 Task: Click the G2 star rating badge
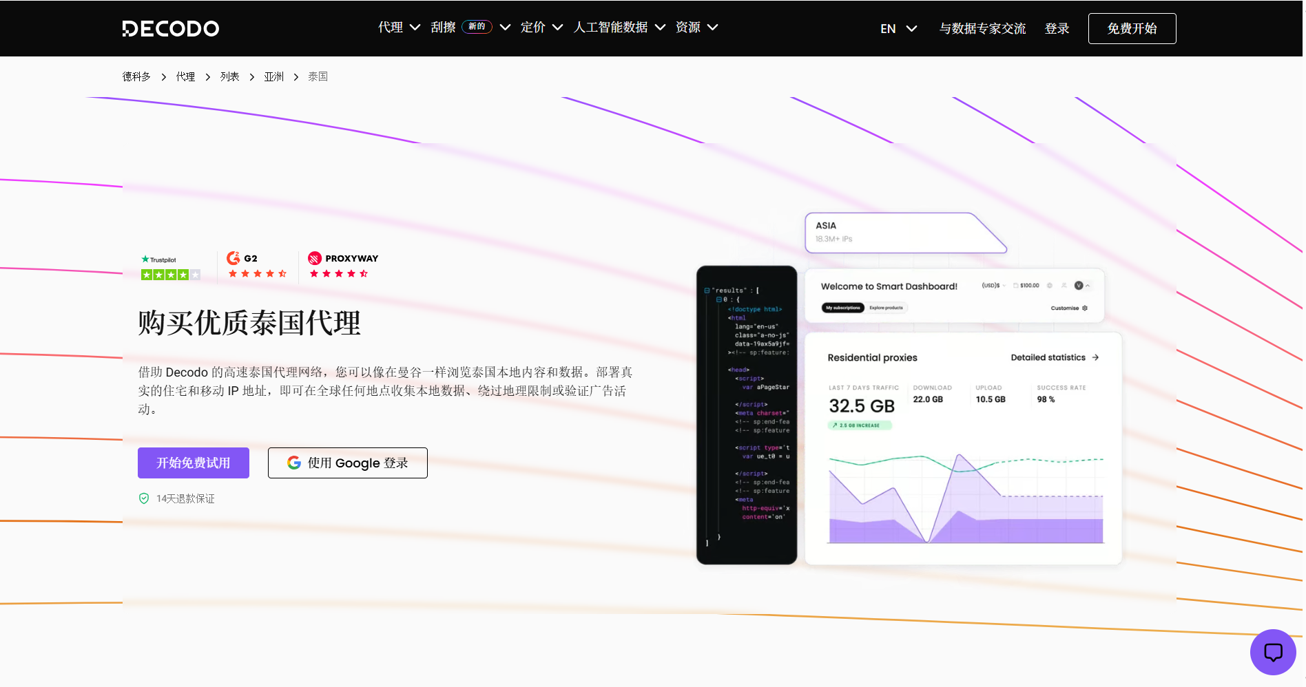coord(258,266)
